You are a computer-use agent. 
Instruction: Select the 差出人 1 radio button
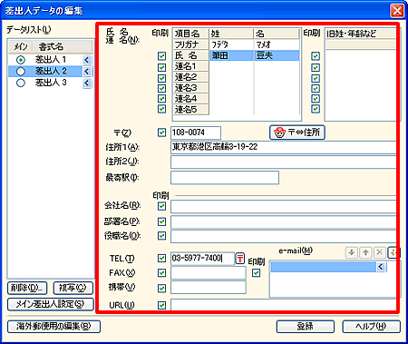pyautogui.click(x=21, y=60)
